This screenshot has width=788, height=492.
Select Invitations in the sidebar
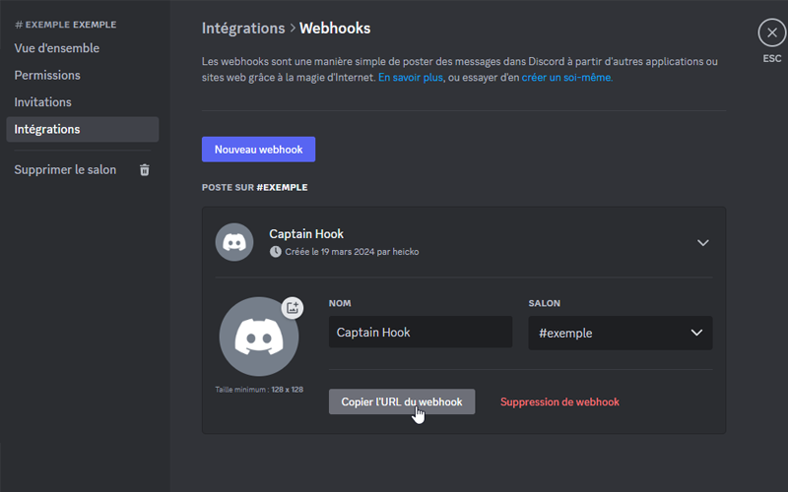coord(43,102)
